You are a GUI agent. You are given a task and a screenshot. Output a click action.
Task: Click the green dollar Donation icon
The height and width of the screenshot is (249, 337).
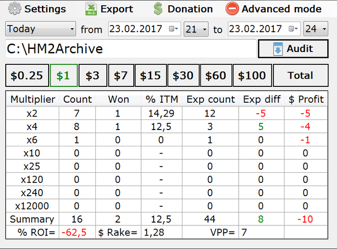tap(158, 9)
